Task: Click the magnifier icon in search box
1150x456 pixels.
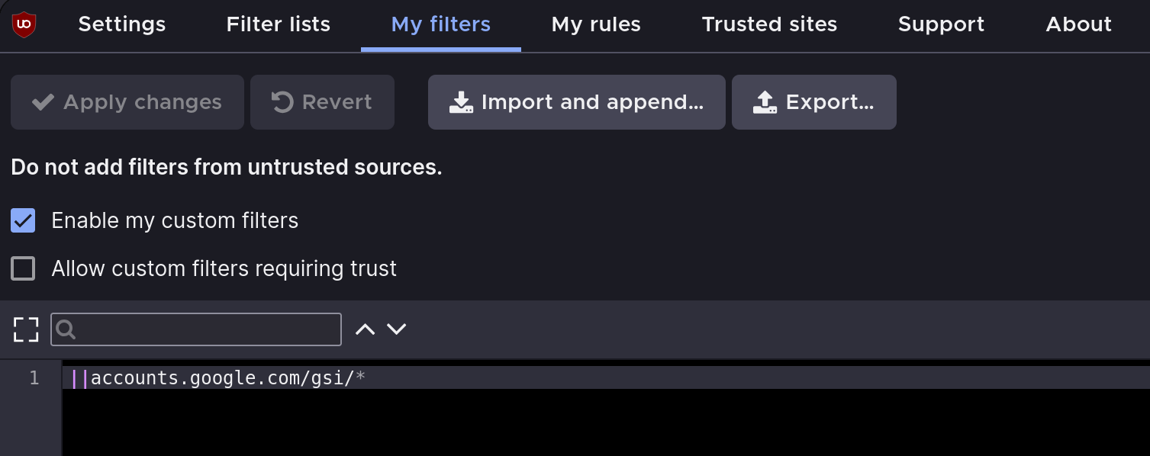Action: click(x=66, y=329)
